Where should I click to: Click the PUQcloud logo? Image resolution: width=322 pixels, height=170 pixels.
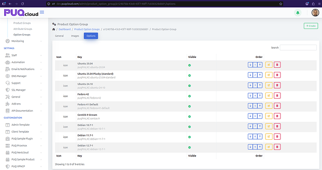coord(21,13)
